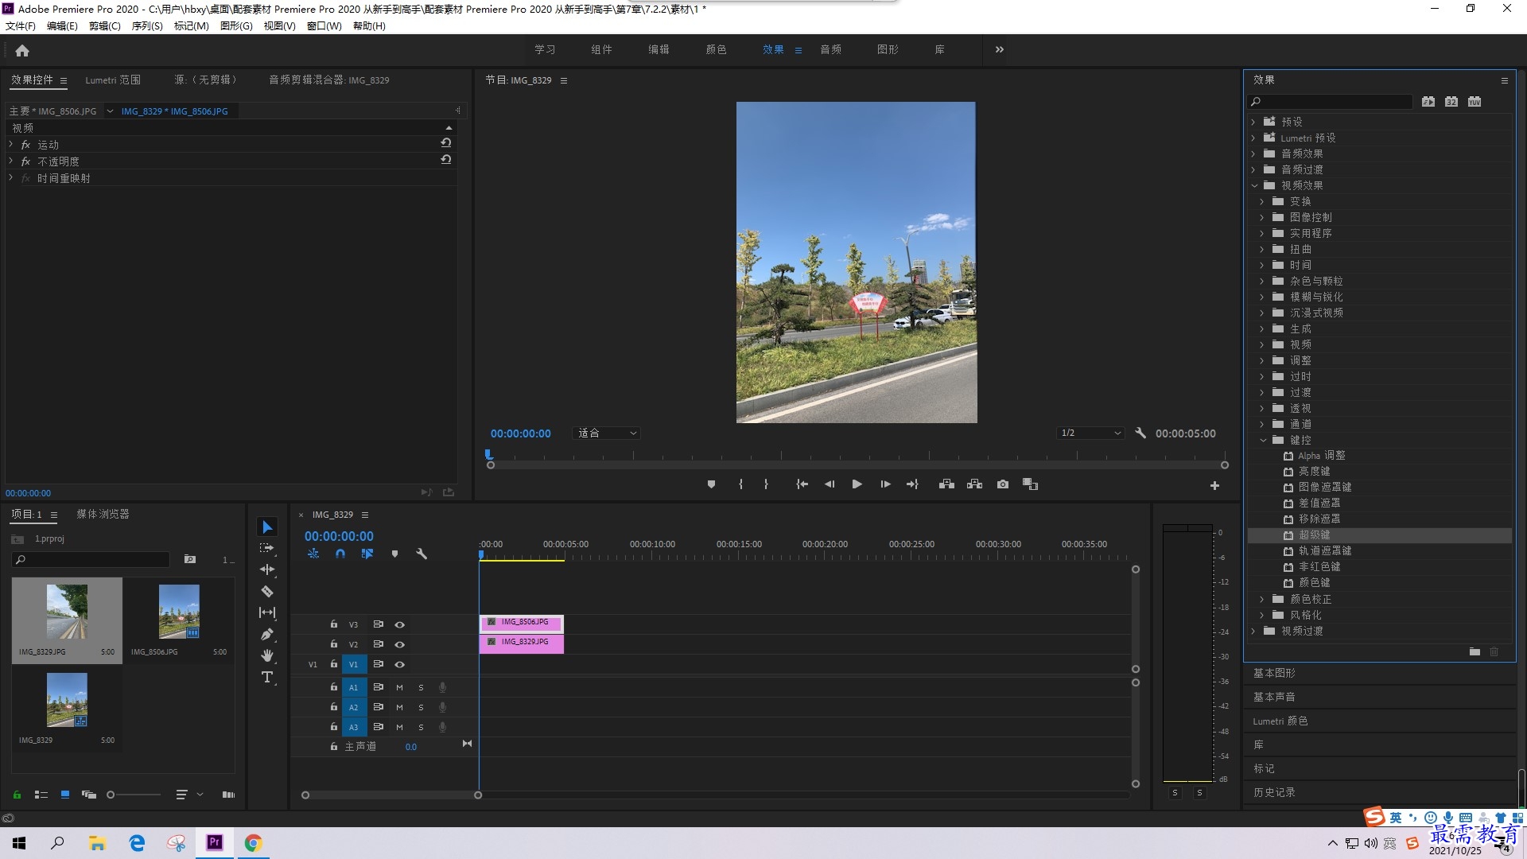Step back one frame
Viewport: 1527px width, 859px height.
pos(830,484)
